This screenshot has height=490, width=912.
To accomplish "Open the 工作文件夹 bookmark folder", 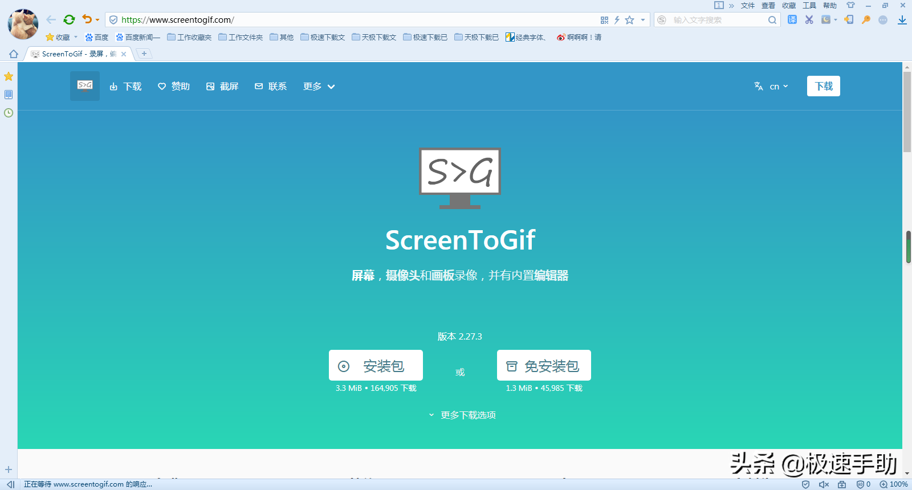I will tap(241, 37).
